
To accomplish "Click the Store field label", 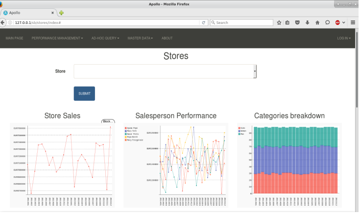I will (60, 71).
